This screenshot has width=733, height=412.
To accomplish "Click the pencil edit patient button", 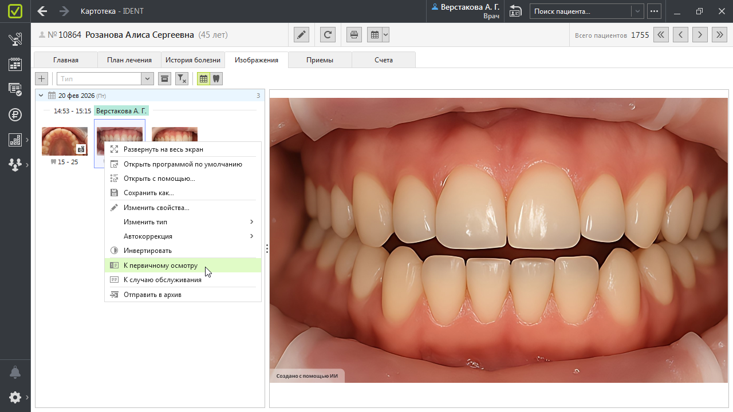I will click(x=302, y=35).
